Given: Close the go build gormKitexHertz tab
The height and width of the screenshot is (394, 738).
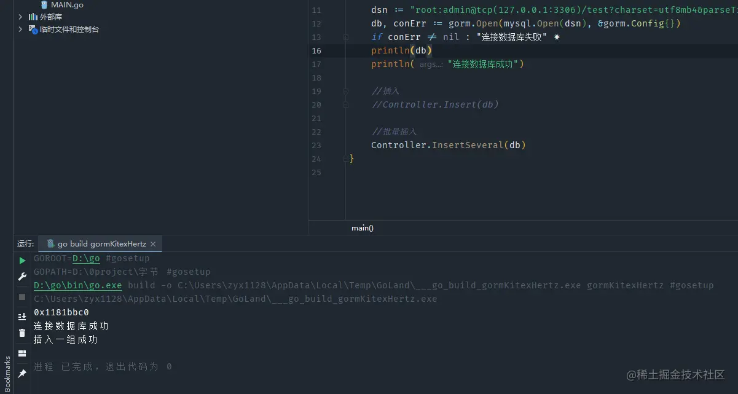Looking at the screenshot, I should click(153, 244).
